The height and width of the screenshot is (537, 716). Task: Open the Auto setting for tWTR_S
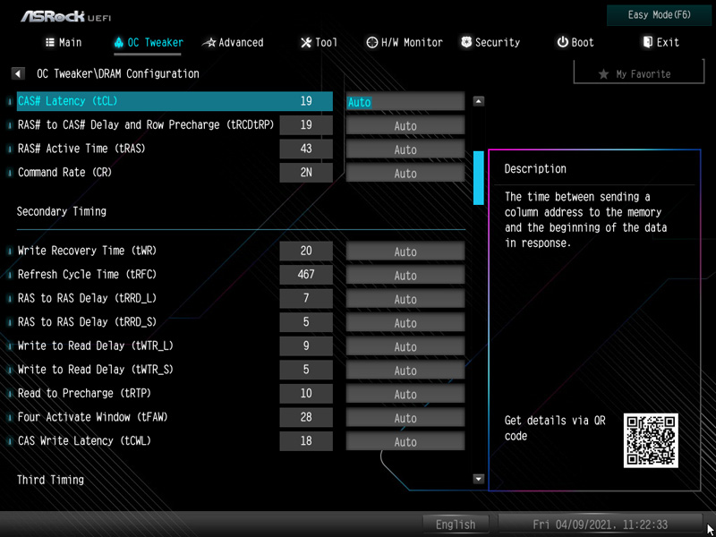(405, 371)
